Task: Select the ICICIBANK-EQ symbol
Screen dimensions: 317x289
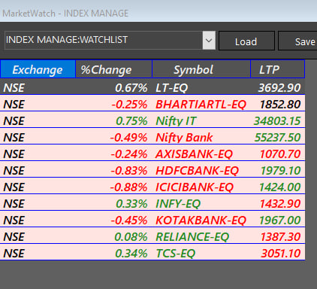Action: [x=195, y=187]
